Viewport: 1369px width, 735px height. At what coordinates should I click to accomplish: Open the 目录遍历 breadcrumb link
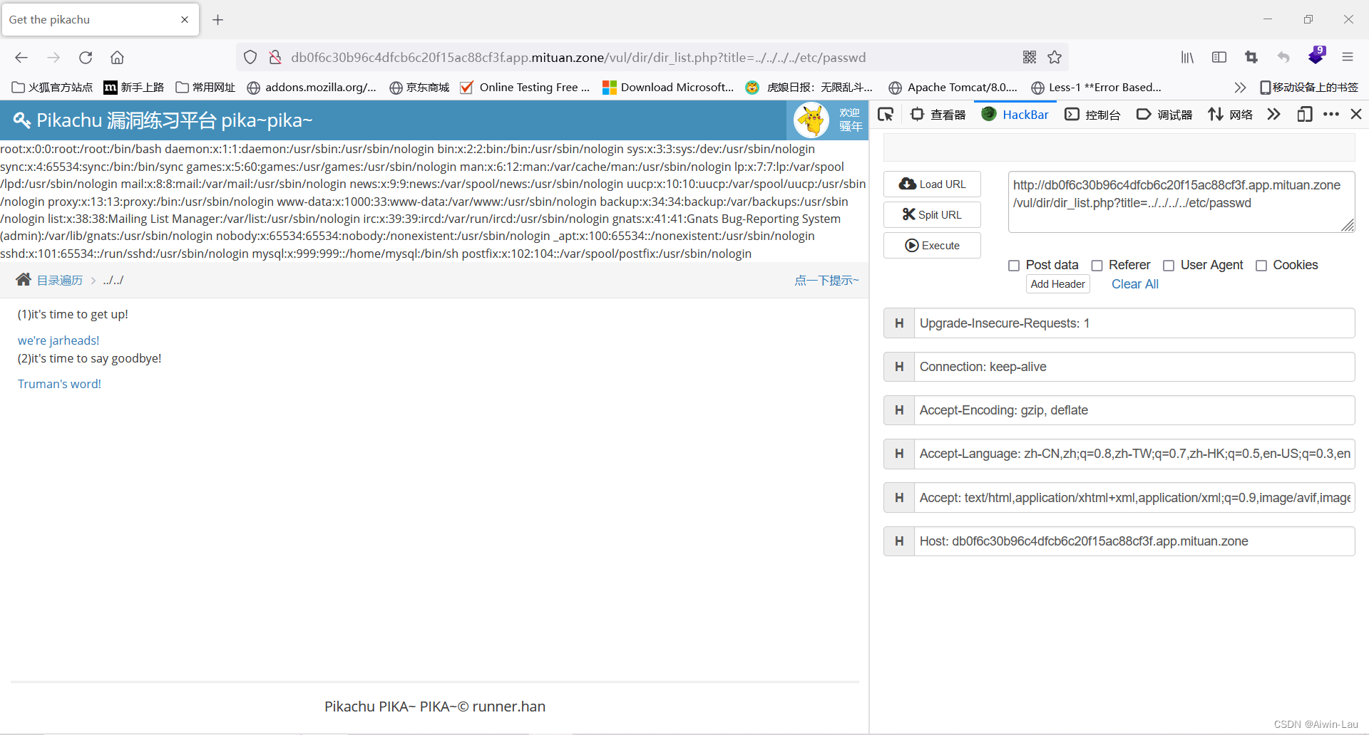point(60,281)
